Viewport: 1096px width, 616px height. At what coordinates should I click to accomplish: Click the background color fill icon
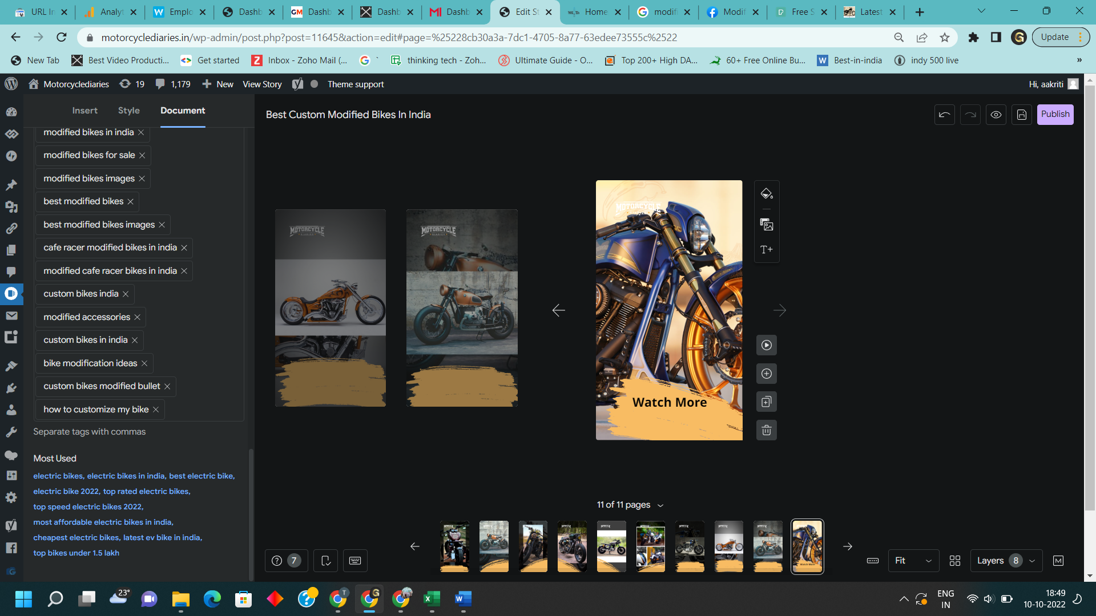pos(767,194)
